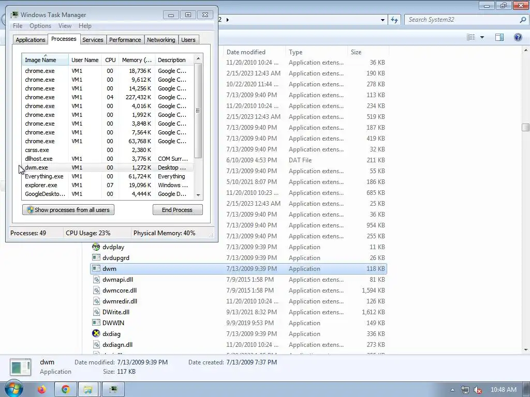Screen dimensions: 530x397
Task: Click the Explorer file list scrollbar thumb
Action: [525, 127]
